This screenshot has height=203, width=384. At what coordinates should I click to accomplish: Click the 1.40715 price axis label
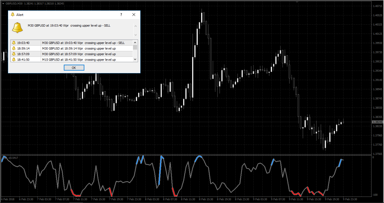click(378, 6)
